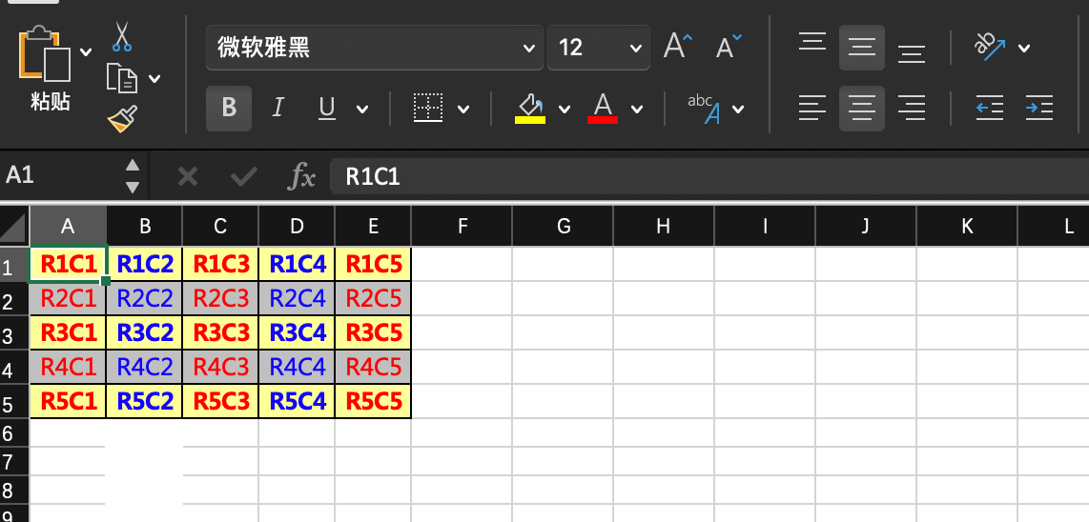Increase font size with larger A icon

pyautogui.click(x=678, y=47)
